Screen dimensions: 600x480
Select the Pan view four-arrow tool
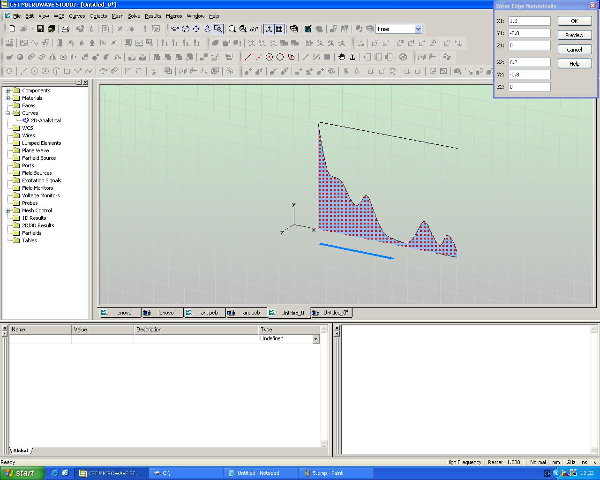(x=196, y=29)
